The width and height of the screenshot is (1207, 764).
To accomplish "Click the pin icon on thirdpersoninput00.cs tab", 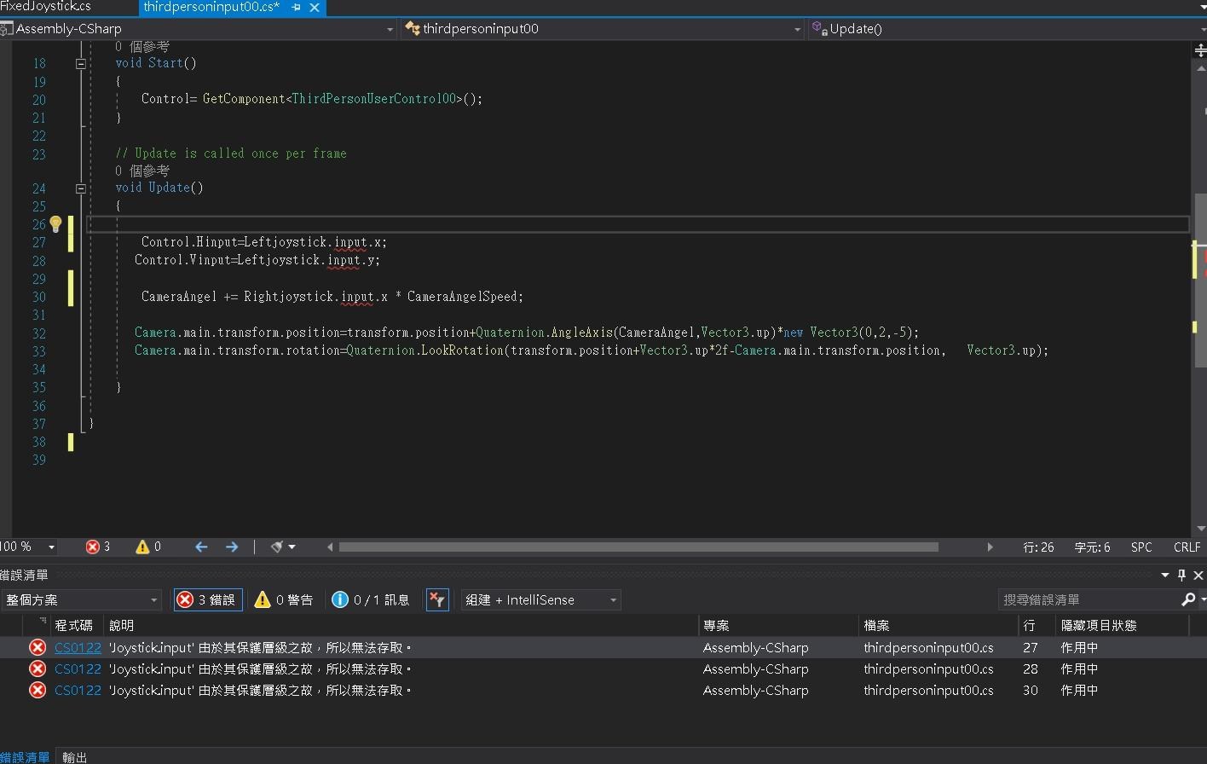I will tap(296, 7).
